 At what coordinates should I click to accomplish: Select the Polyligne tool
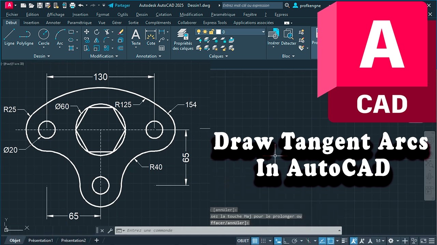(25, 37)
